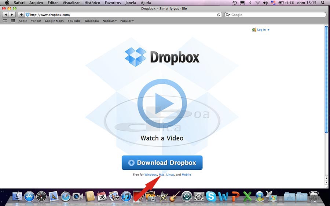Open Microsoft PowerPoint in the Dock
Screen dimensions: 330x206
[235, 197]
